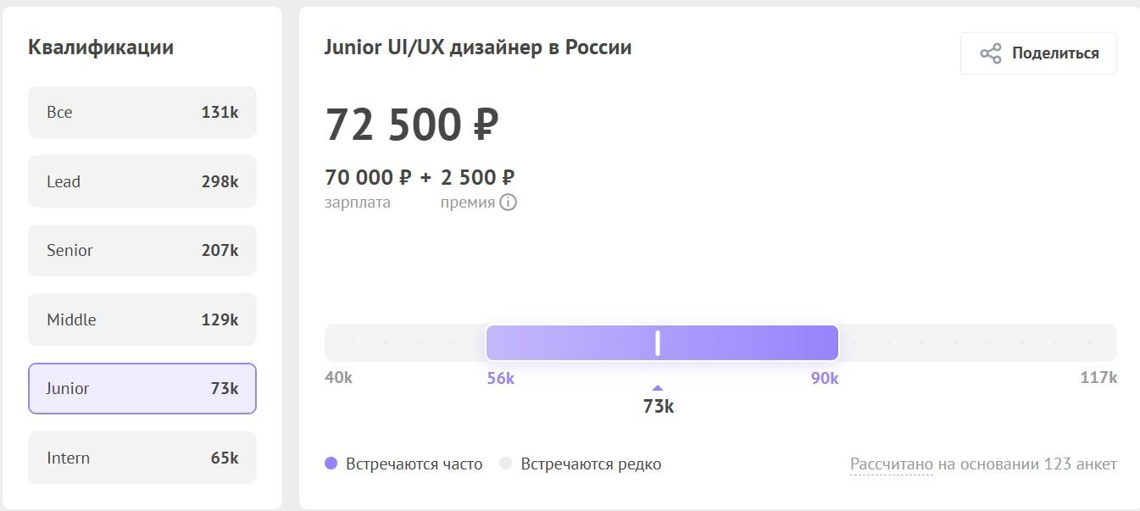Viewport: 1140px width, 511px height.
Task: Click the share icon beside Поделиться
Action: coord(989,53)
